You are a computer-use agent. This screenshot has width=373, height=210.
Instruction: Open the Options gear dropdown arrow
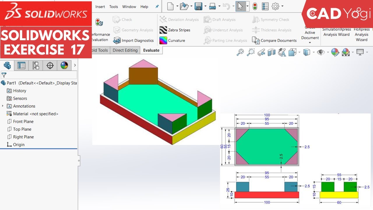pos(282,6)
